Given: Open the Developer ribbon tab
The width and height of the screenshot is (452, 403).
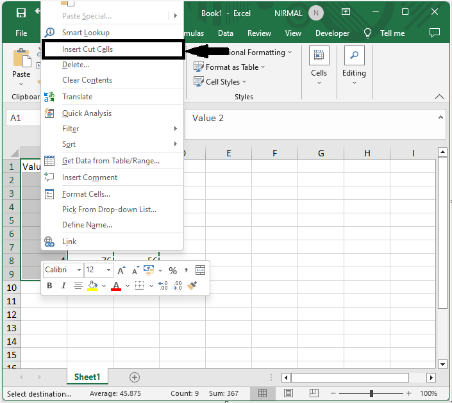Looking at the screenshot, I should (332, 33).
